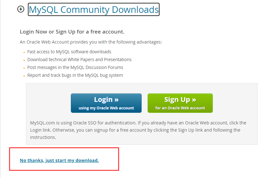Select "Download technical White Papers and Presentations" item
Viewport: 262px width, 178px height.
coord(79,60)
